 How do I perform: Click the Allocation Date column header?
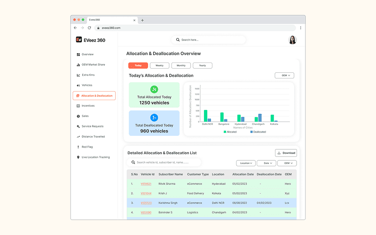pyautogui.click(x=243, y=174)
